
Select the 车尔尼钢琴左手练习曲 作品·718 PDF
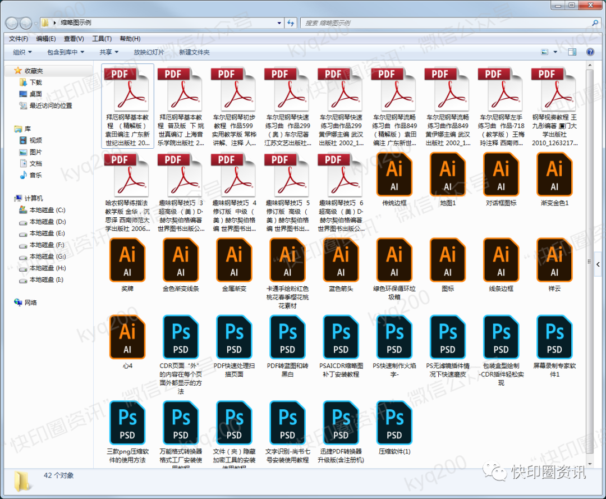[x=501, y=106]
